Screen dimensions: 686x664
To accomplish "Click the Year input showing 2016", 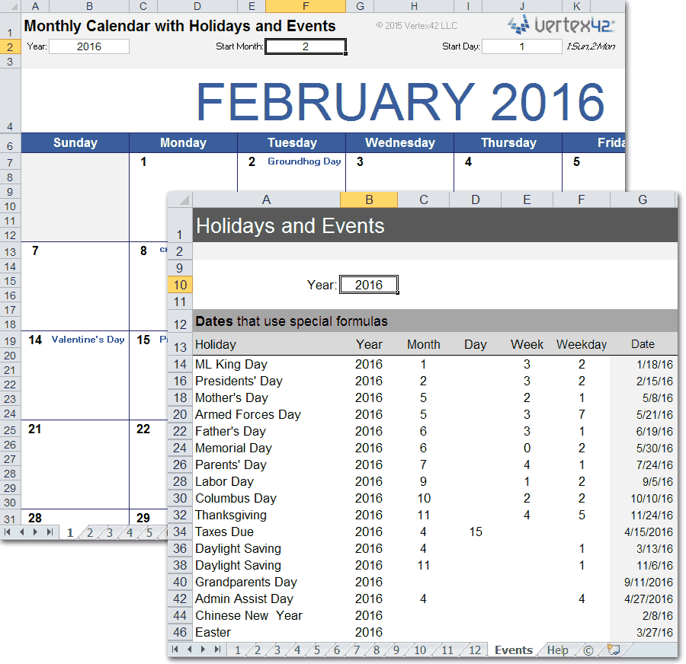I will 88,46.
